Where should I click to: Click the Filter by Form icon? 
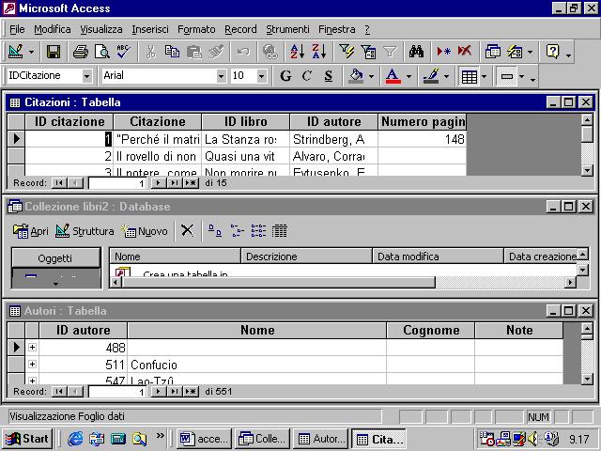(x=368, y=52)
